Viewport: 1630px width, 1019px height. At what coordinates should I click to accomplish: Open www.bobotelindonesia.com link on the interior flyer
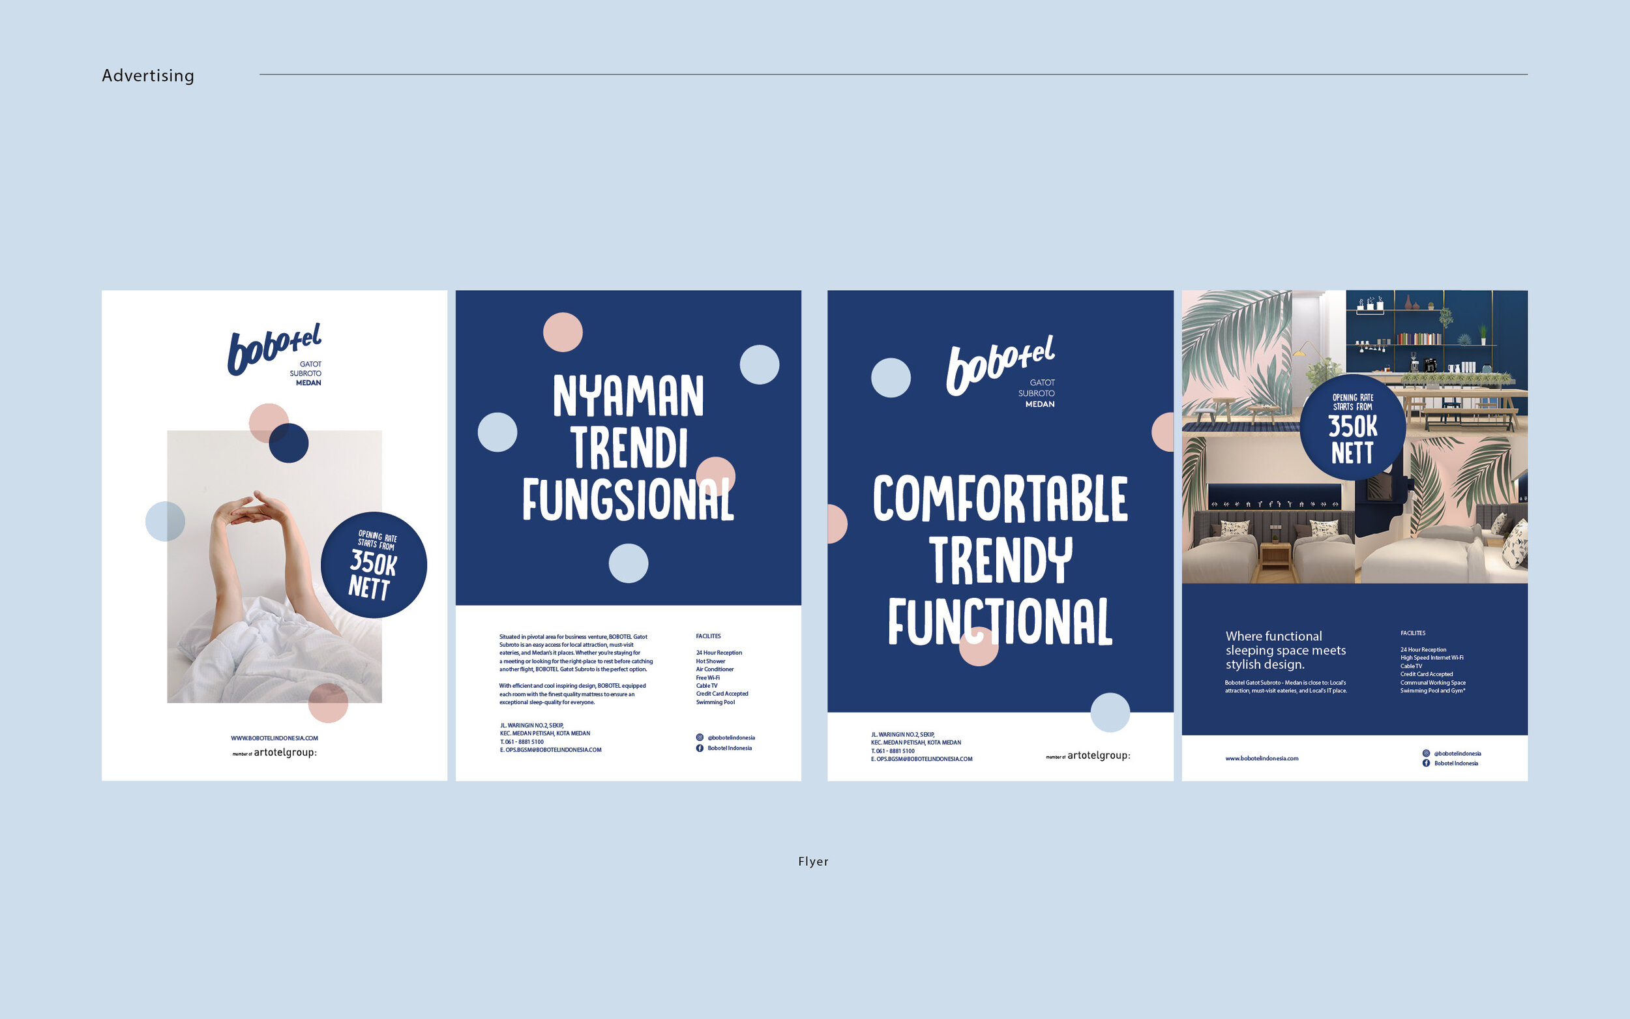[x=1262, y=758]
